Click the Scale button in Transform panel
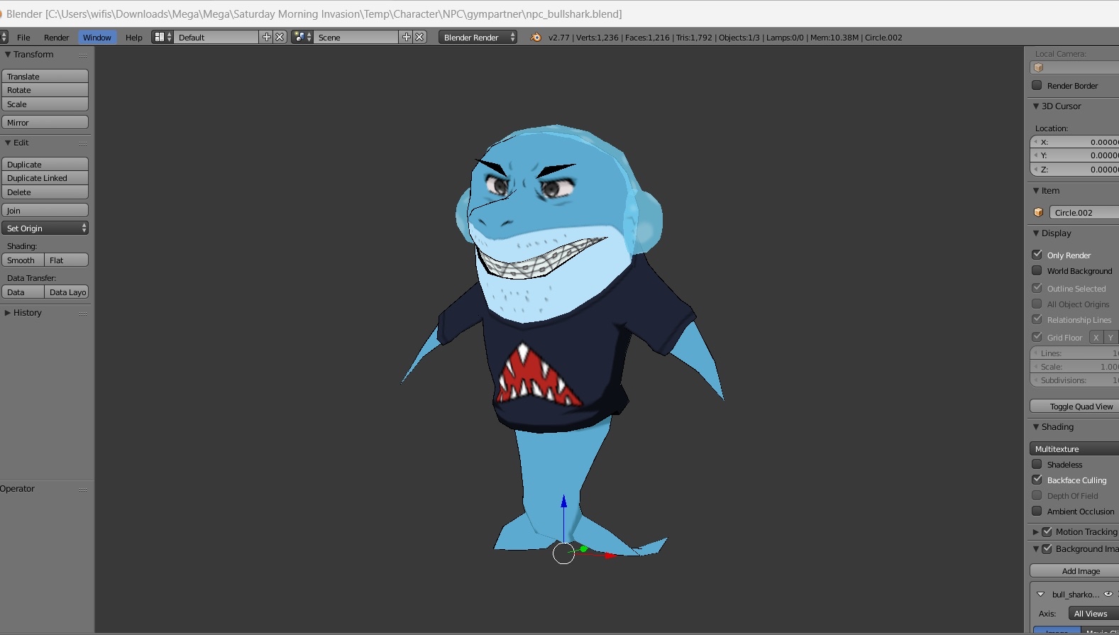This screenshot has width=1119, height=635. (45, 104)
